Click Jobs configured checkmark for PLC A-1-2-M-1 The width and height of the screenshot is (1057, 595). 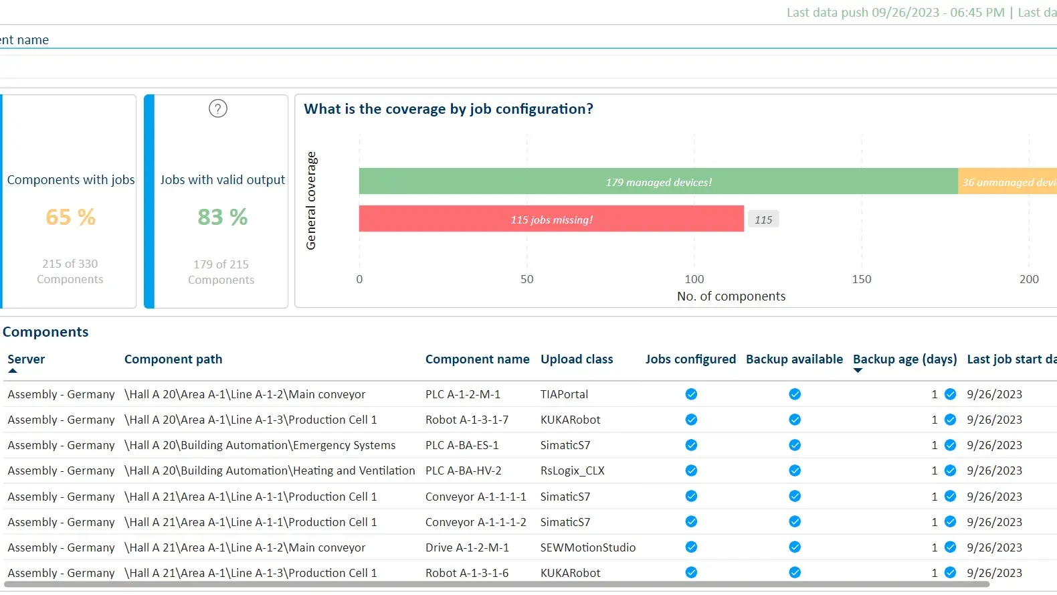691,394
